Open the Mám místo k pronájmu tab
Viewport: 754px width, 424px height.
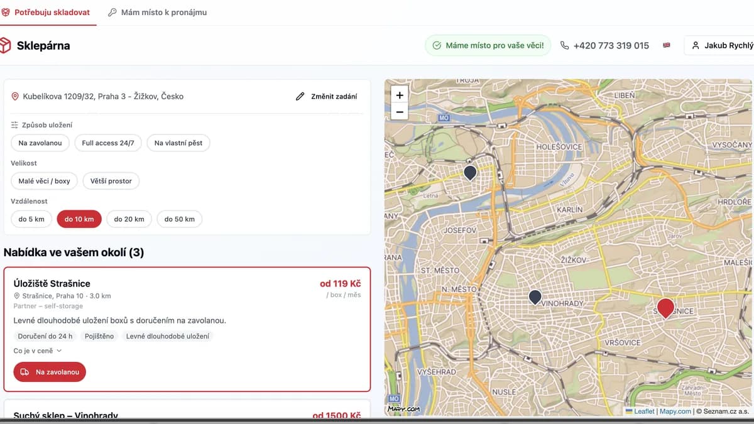157,13
